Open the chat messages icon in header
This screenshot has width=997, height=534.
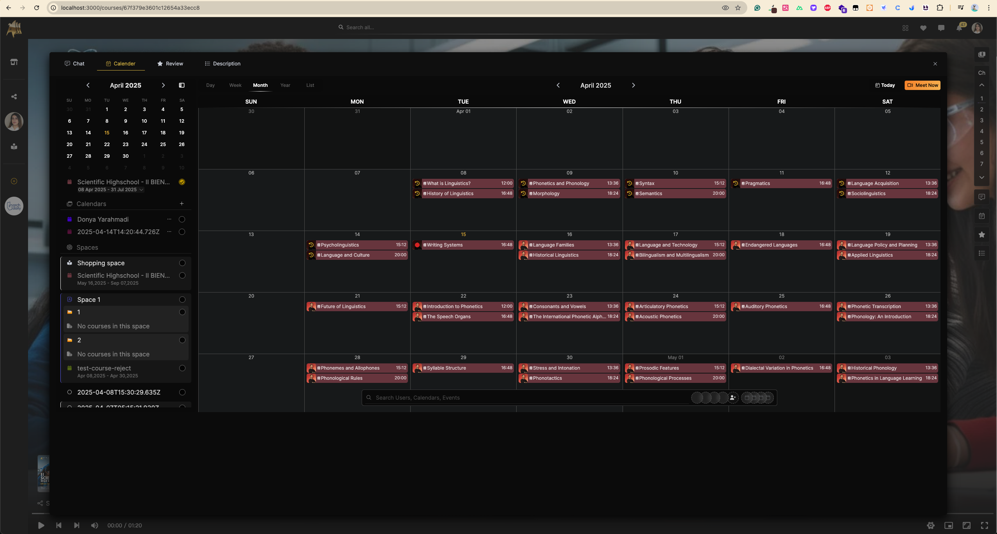tap(941, 28)
